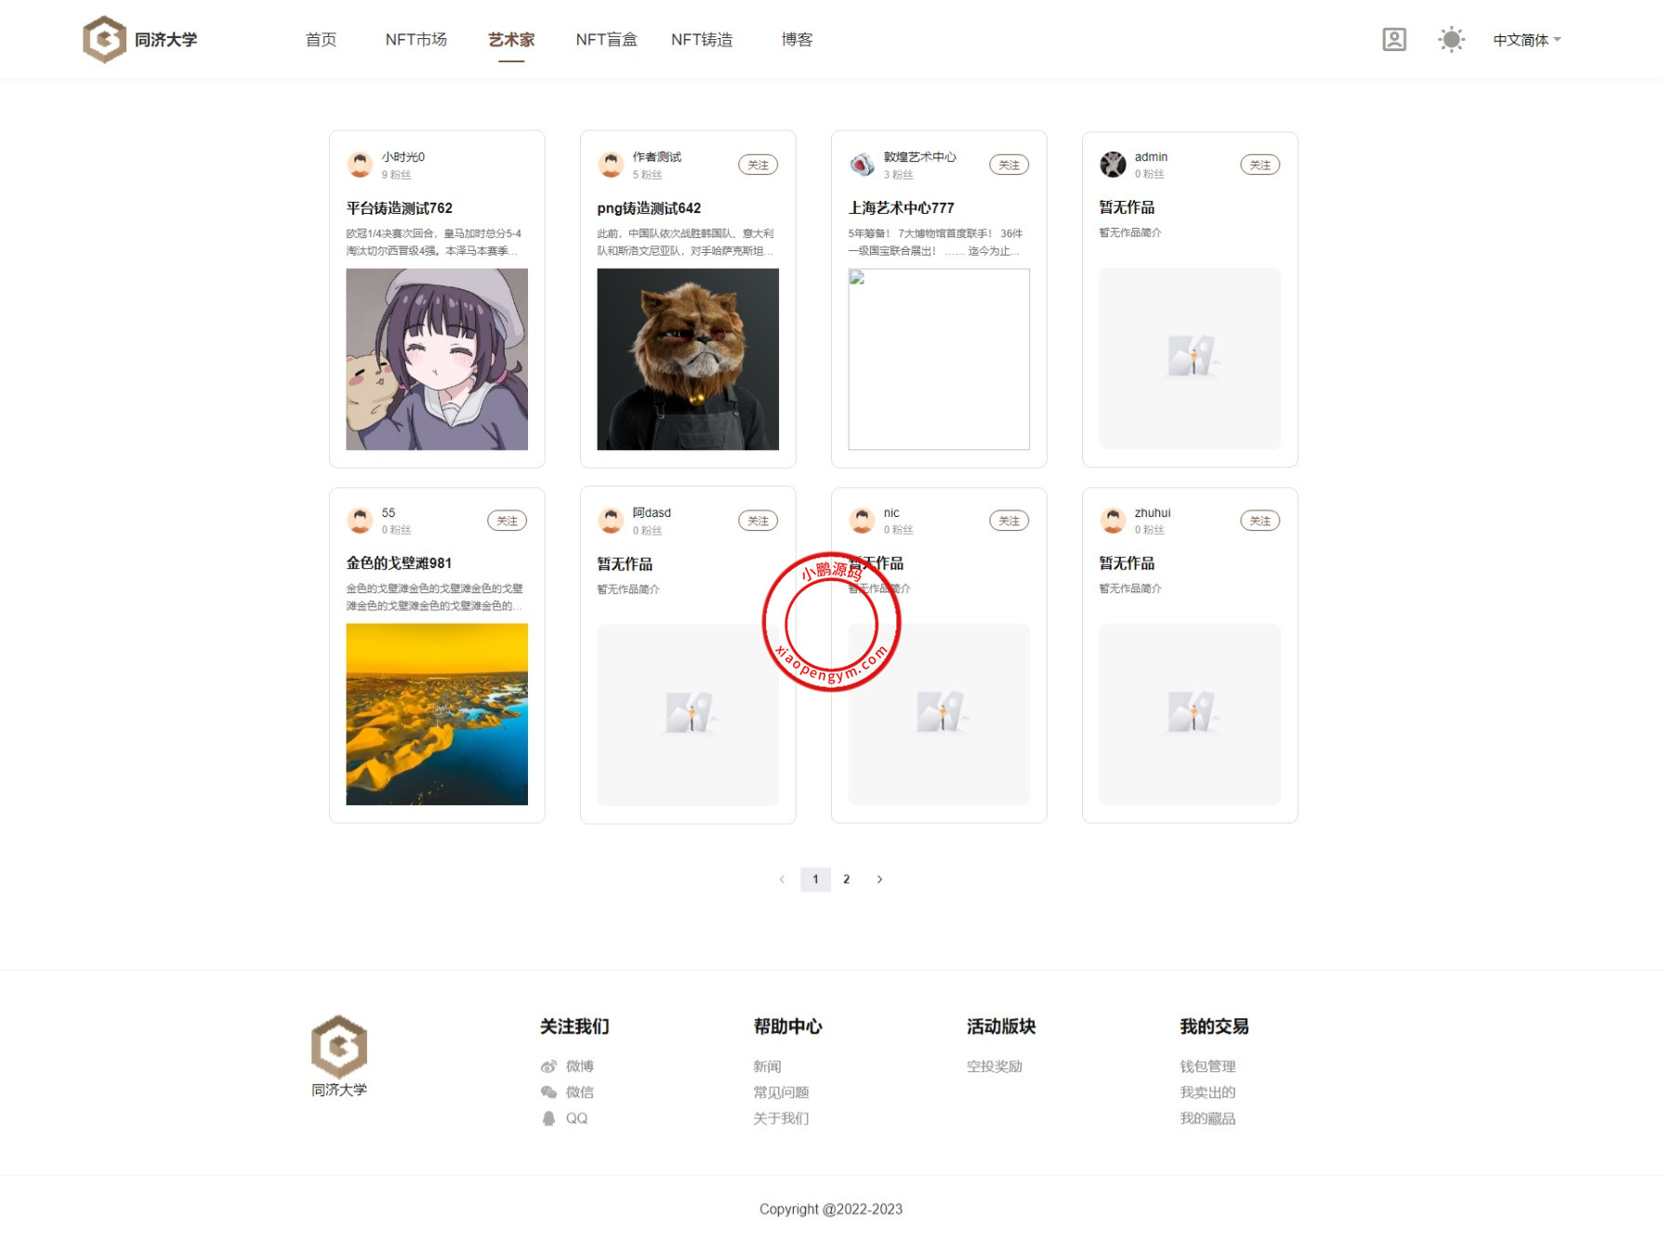Click the 微信 WeChat icon in footer
The width and height of the screenshot is (1662, 1243).
tap(549, 1092)
